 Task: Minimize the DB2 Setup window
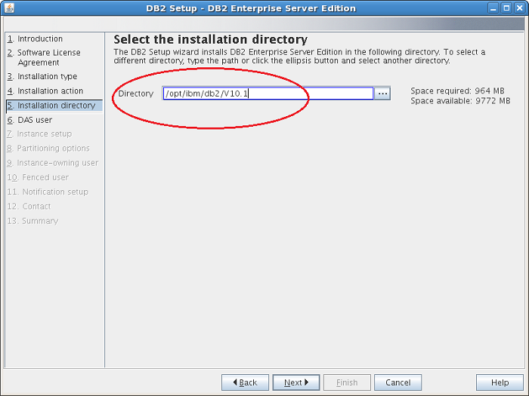(493, 8)
